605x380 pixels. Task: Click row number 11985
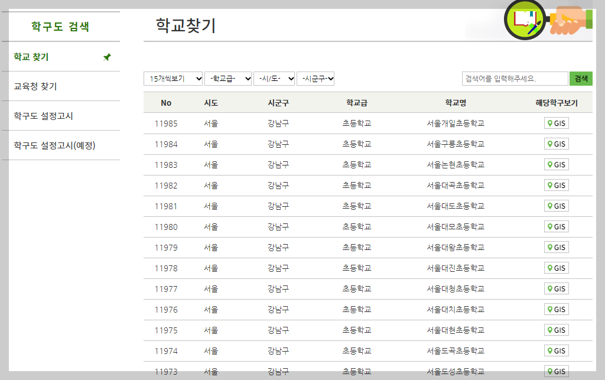[166, 124]
